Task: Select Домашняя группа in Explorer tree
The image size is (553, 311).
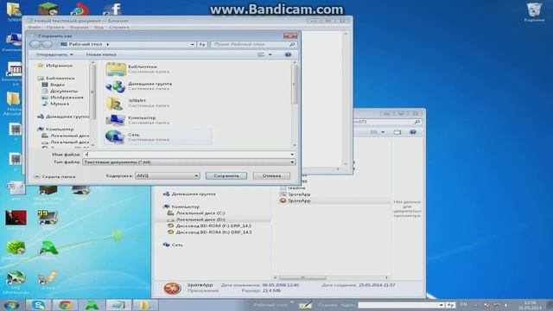Action: pos(189,194)
